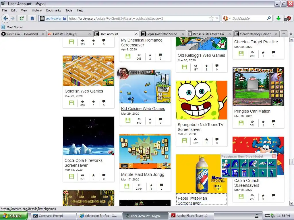The width and height of the screenshot is (294, 220).
Task: Show all tabs list button
Action: (x=291, y=34)
